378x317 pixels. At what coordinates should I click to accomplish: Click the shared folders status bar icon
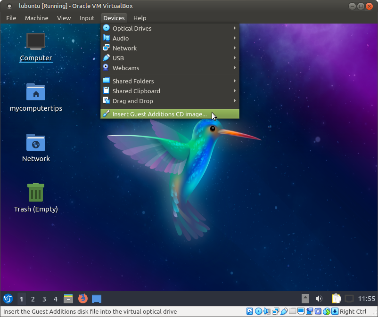click(292, 311)
